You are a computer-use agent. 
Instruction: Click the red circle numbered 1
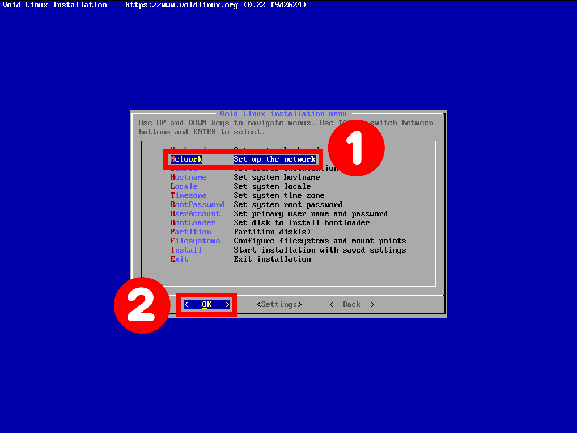356,148
